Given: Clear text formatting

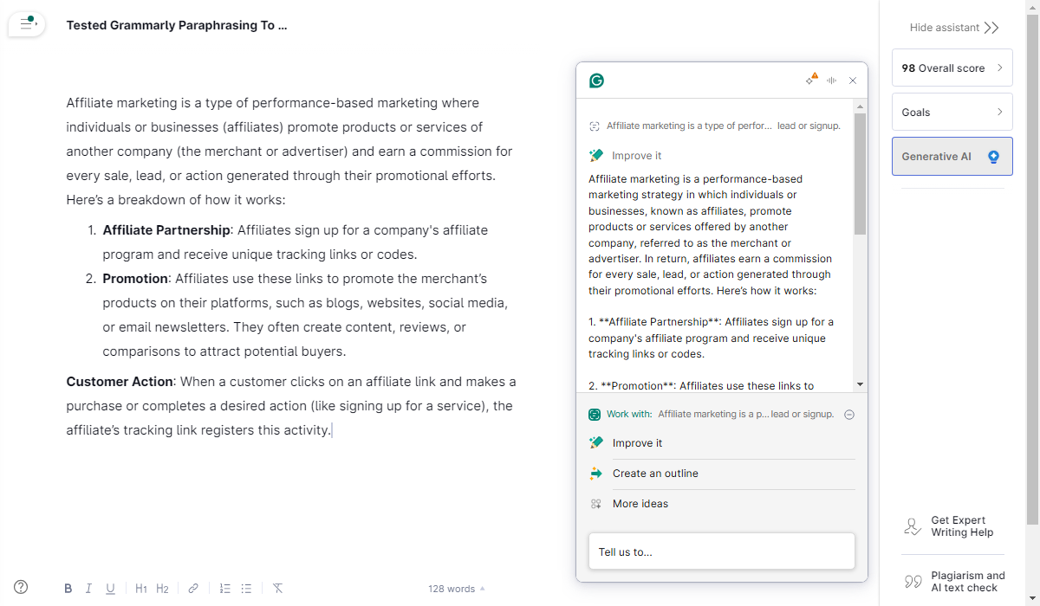Looking at the screenshot, I should pos(277,589).
